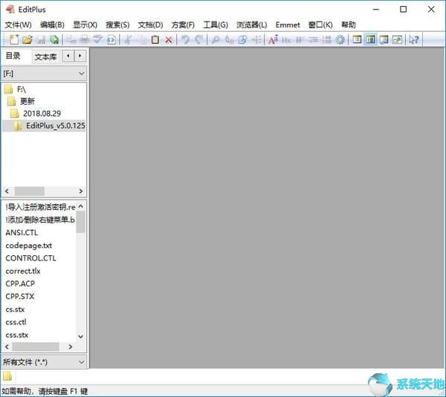The image size is (446, 397).
Task: Click the New file toolbar icon
Action: [x=14, y=39]
